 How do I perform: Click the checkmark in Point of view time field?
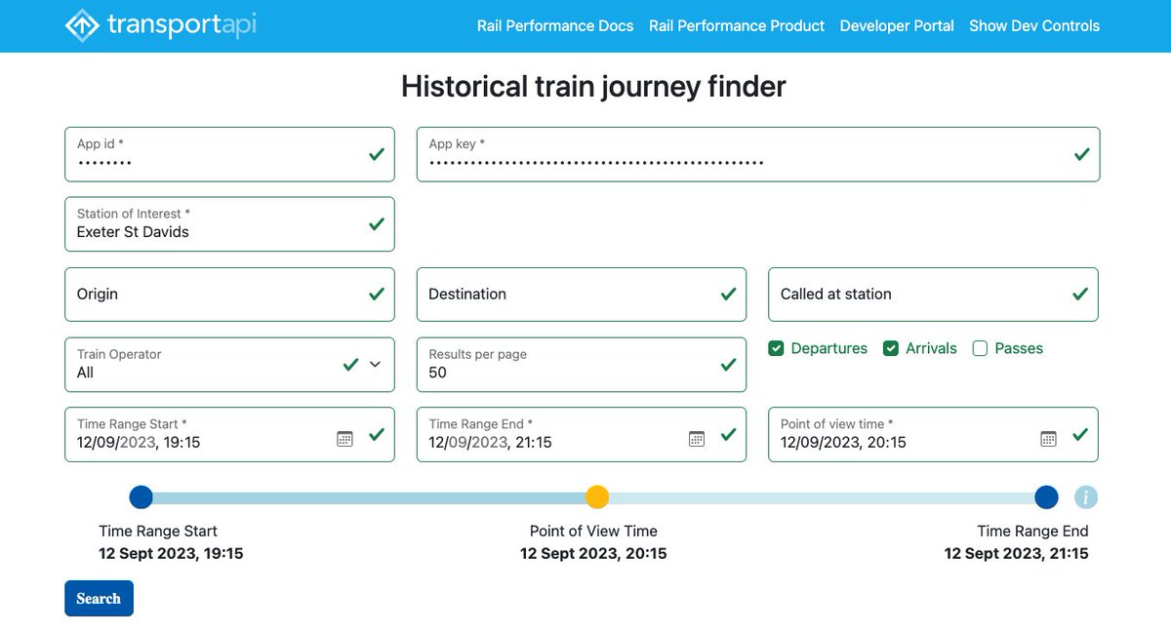1080,435
